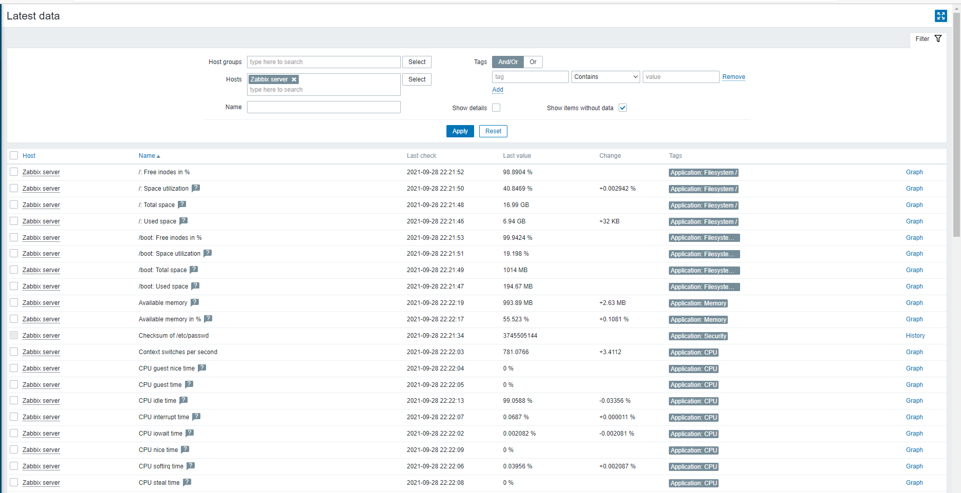The width and height of the screenshot is (961, 493).
Task: Show description for /boot: Total space
Action: tap(194, 270)
